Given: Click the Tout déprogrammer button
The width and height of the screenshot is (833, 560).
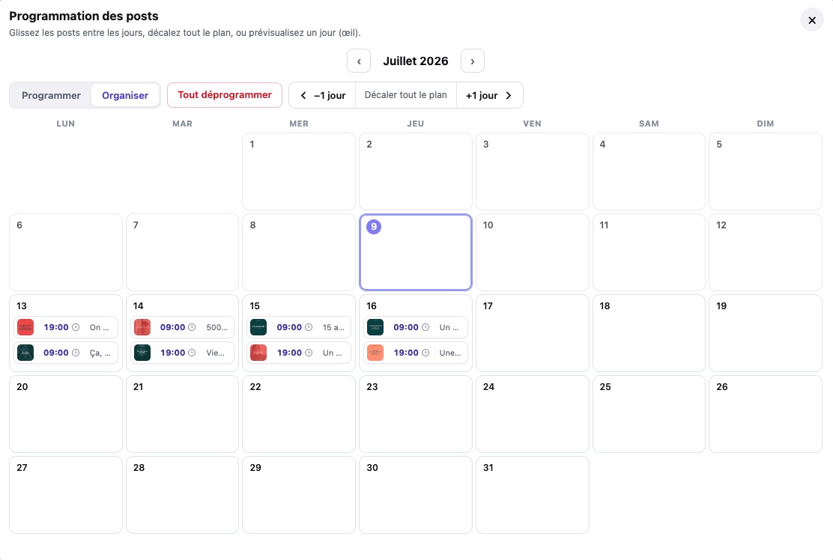Looking at the screenshot, I should [224, 95].
